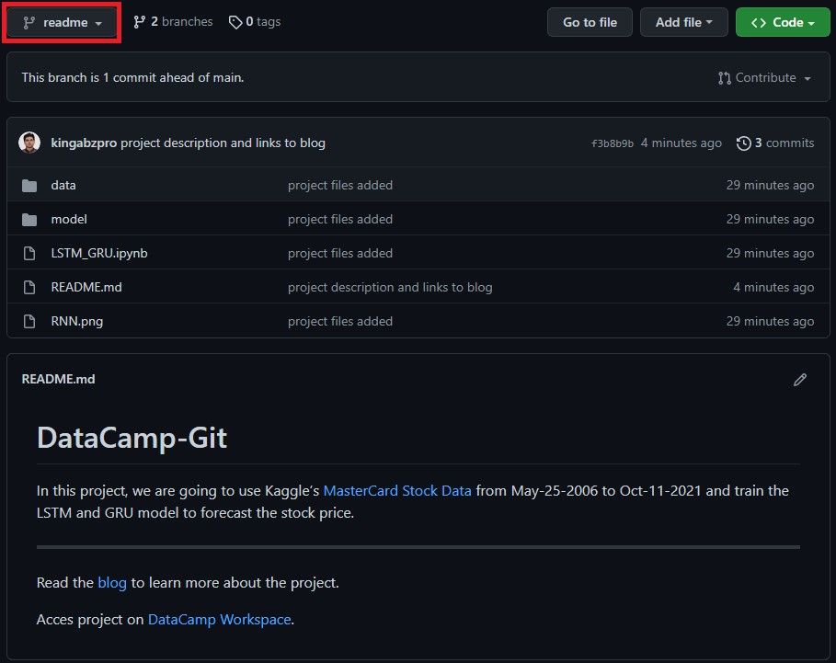Click 'This branch is 1 commit ahead of main' text
836x663 pixels.
(132, 78)
